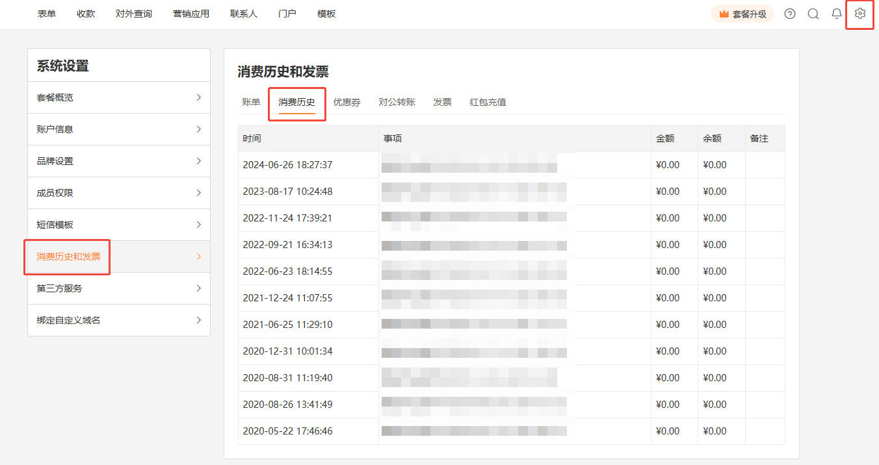The height and width of the screenshot is (465, 879).
Task: Open the 营销应用 top menu
Action: click(191, 14)
